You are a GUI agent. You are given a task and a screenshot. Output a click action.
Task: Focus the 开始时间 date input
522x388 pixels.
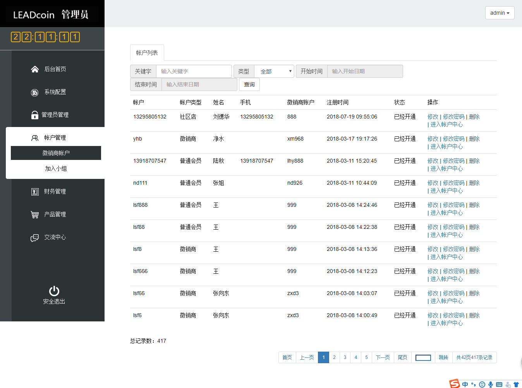pos(365,71)
